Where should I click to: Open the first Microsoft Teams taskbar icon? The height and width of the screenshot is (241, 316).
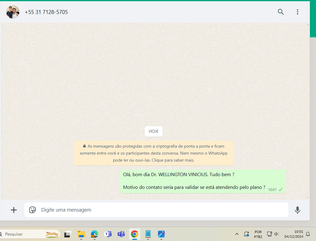[x=108, y=234]
